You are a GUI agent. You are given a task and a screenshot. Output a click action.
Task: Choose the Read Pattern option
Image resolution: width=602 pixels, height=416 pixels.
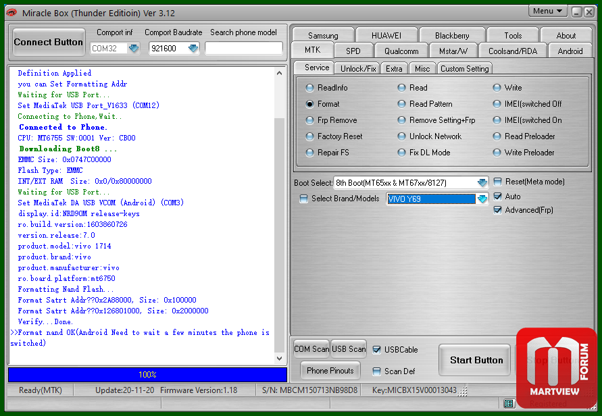click(x=425, y=104)
